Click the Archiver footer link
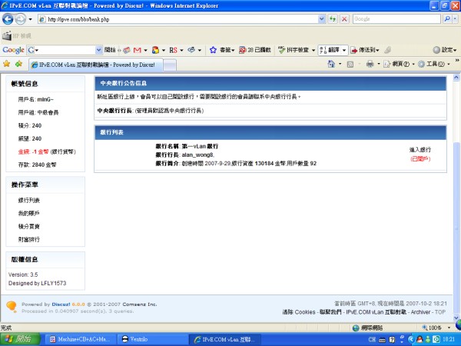The width and height of the screenshot is (461, 346). tap(420, 312)
